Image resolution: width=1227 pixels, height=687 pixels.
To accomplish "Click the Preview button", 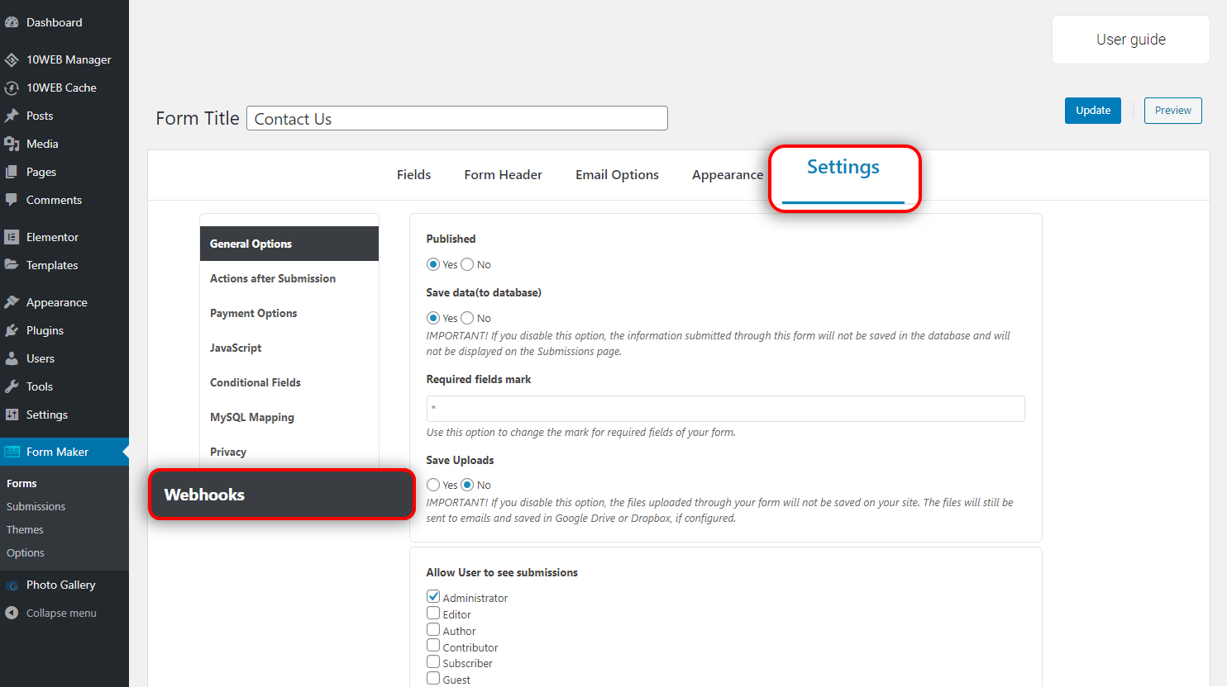I will [x=1172, y=111].
